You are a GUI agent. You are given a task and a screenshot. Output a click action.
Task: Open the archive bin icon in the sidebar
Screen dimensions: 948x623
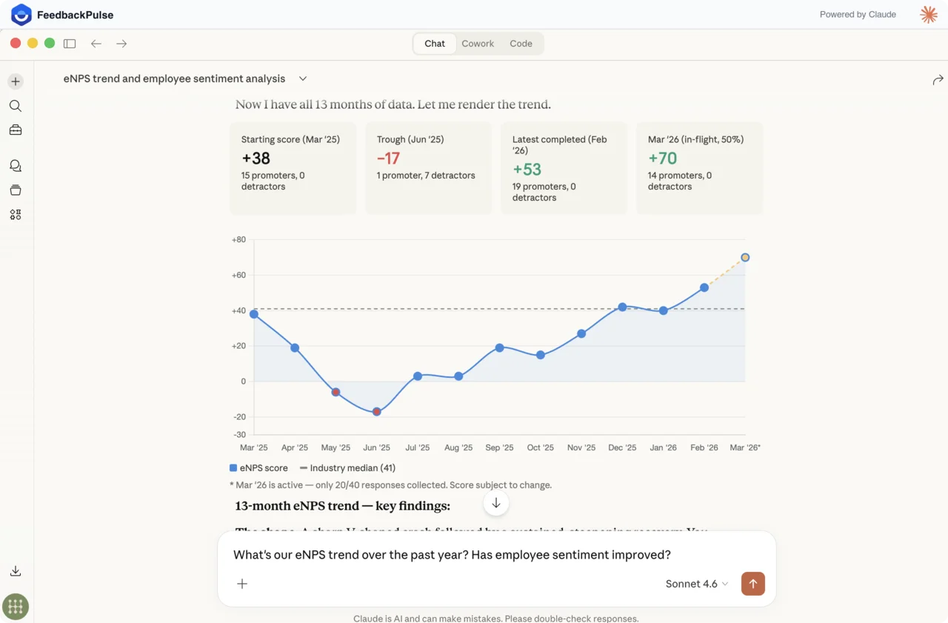16,190
